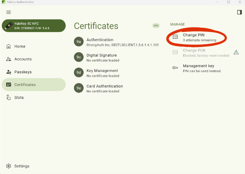Click the YubiKey device image icon
245x174 pixels.
click(x=9, y=26)
